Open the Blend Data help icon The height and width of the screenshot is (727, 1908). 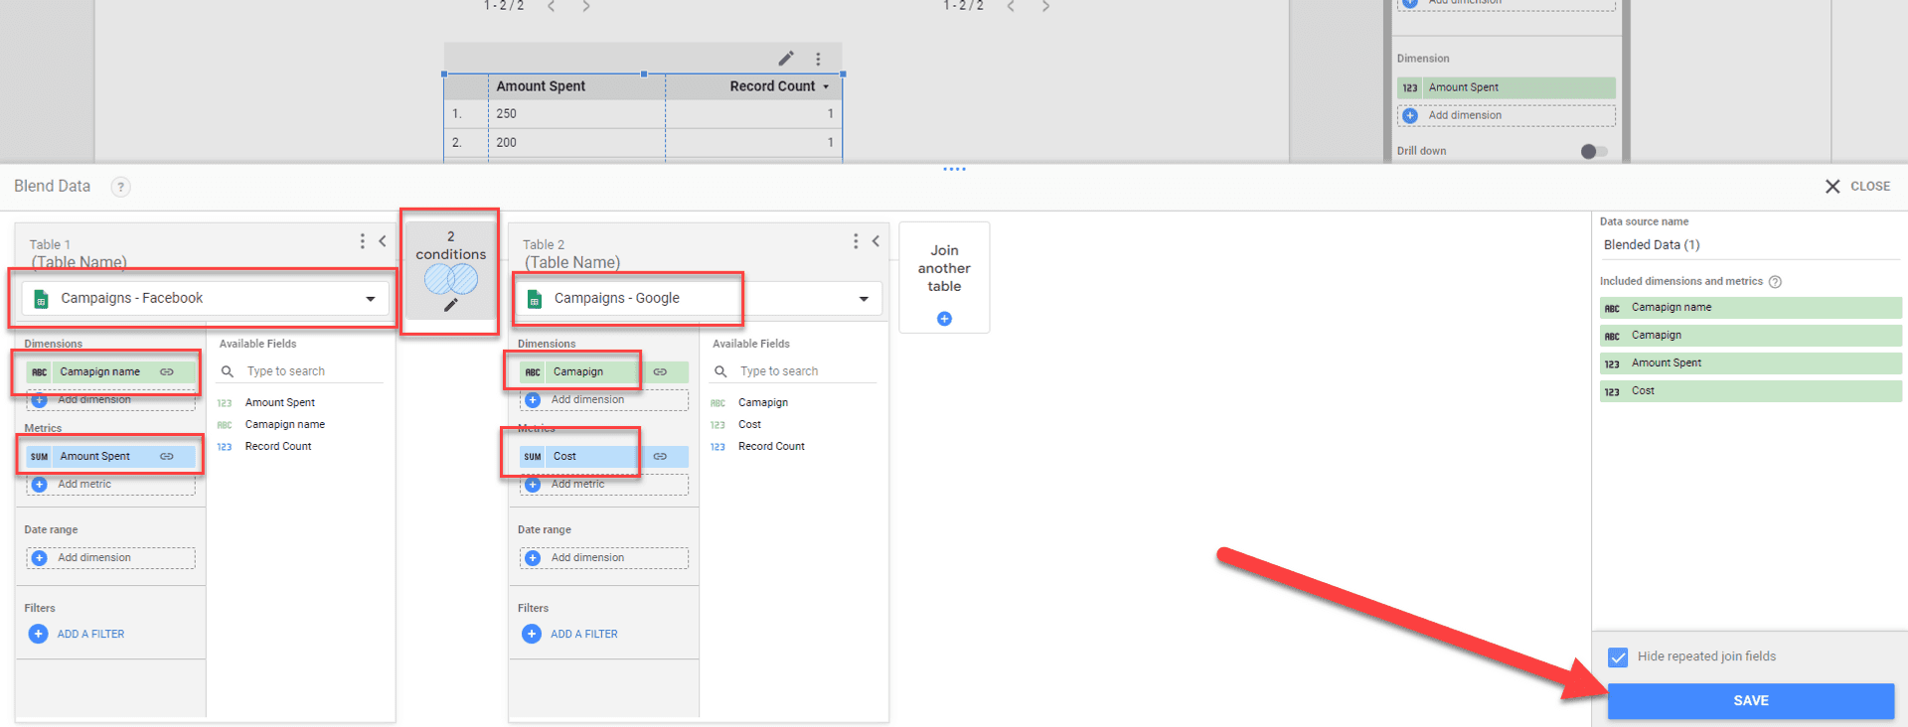(120, 187)
